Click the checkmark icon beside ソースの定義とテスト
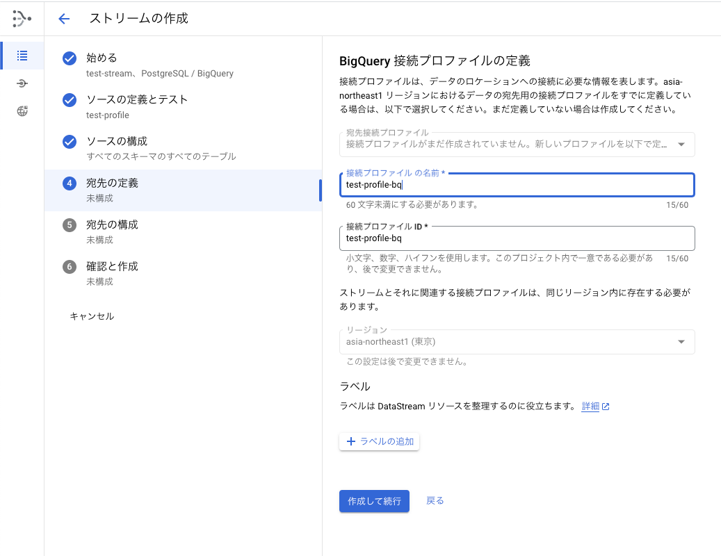This screenshot has width=721, height=556. tap(70, 99)
